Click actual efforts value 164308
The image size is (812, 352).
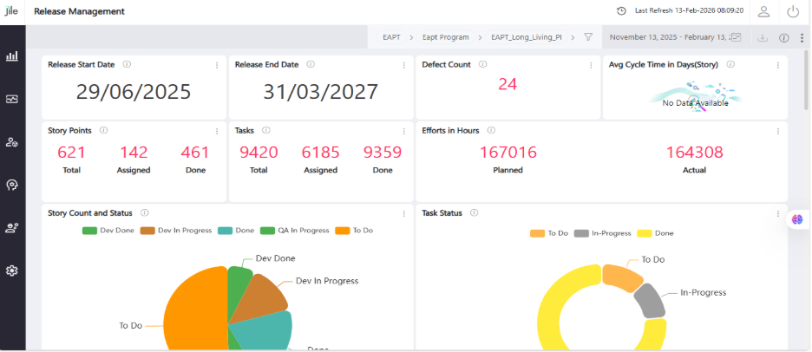[694, 153]
